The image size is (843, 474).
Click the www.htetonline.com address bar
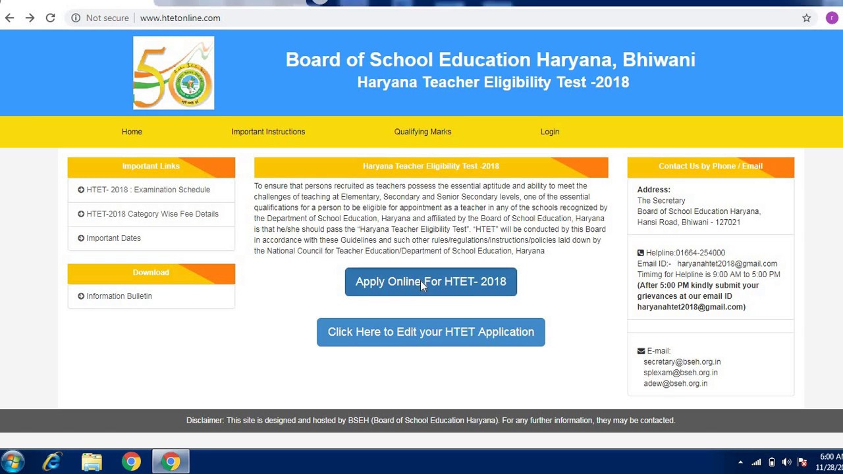tap(180, 18)
